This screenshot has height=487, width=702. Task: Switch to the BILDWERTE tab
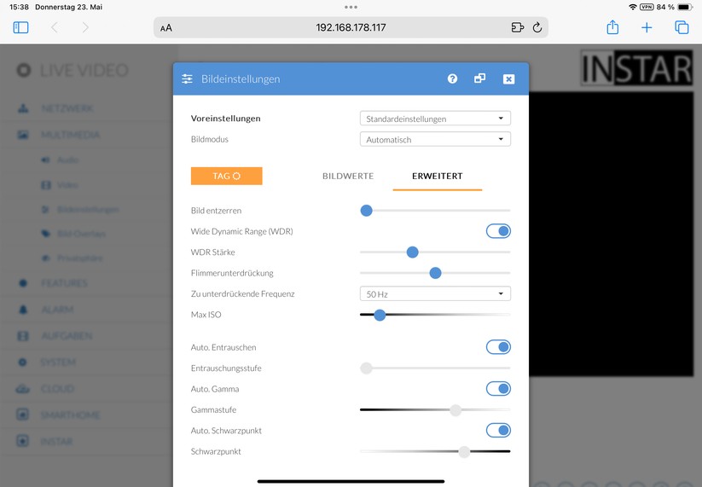[x=348, y=176]
